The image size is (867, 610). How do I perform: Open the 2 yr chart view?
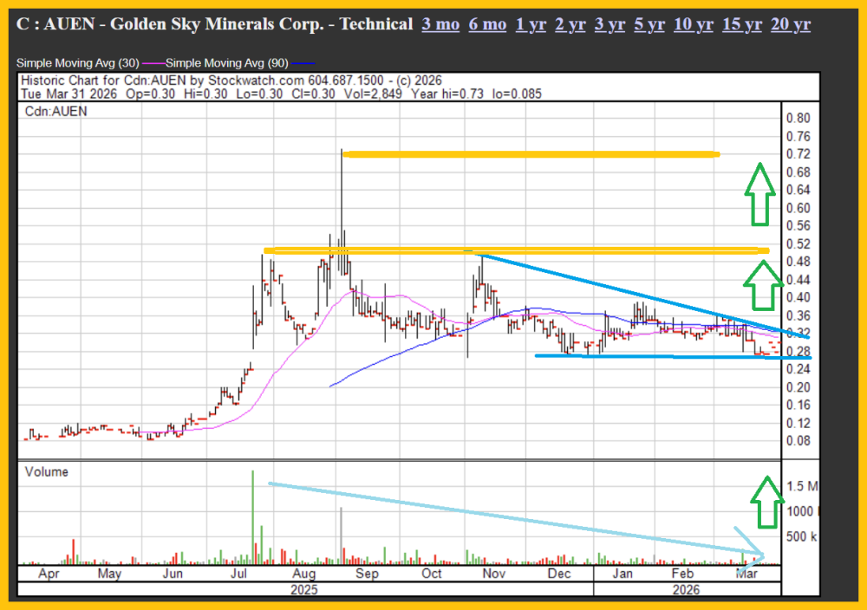coord(570,24)
